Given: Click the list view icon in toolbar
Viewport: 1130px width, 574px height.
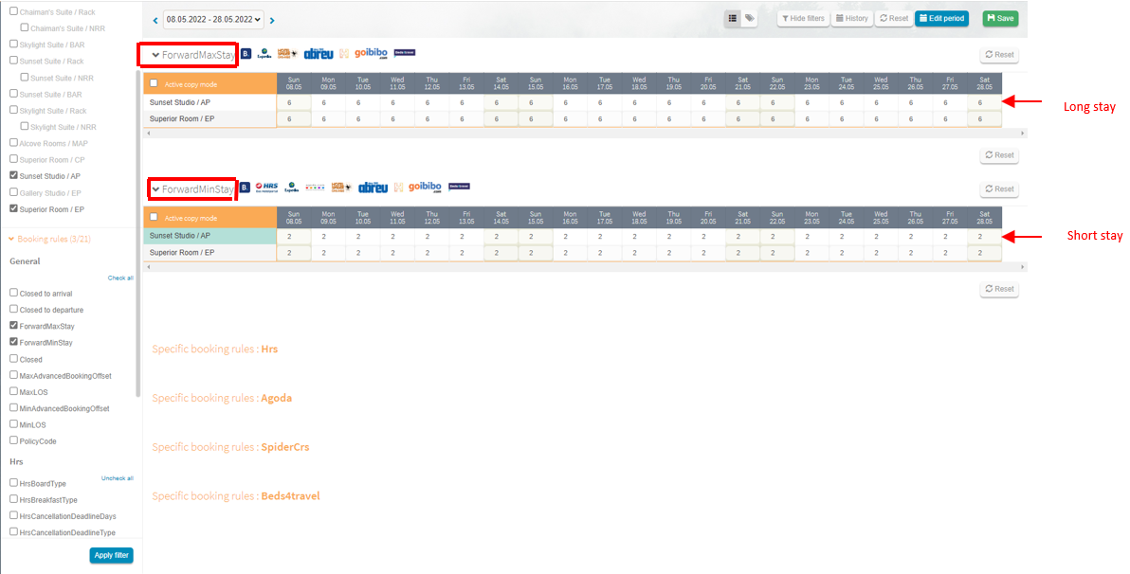Looking at the screenshot, I should click(733, 18).
